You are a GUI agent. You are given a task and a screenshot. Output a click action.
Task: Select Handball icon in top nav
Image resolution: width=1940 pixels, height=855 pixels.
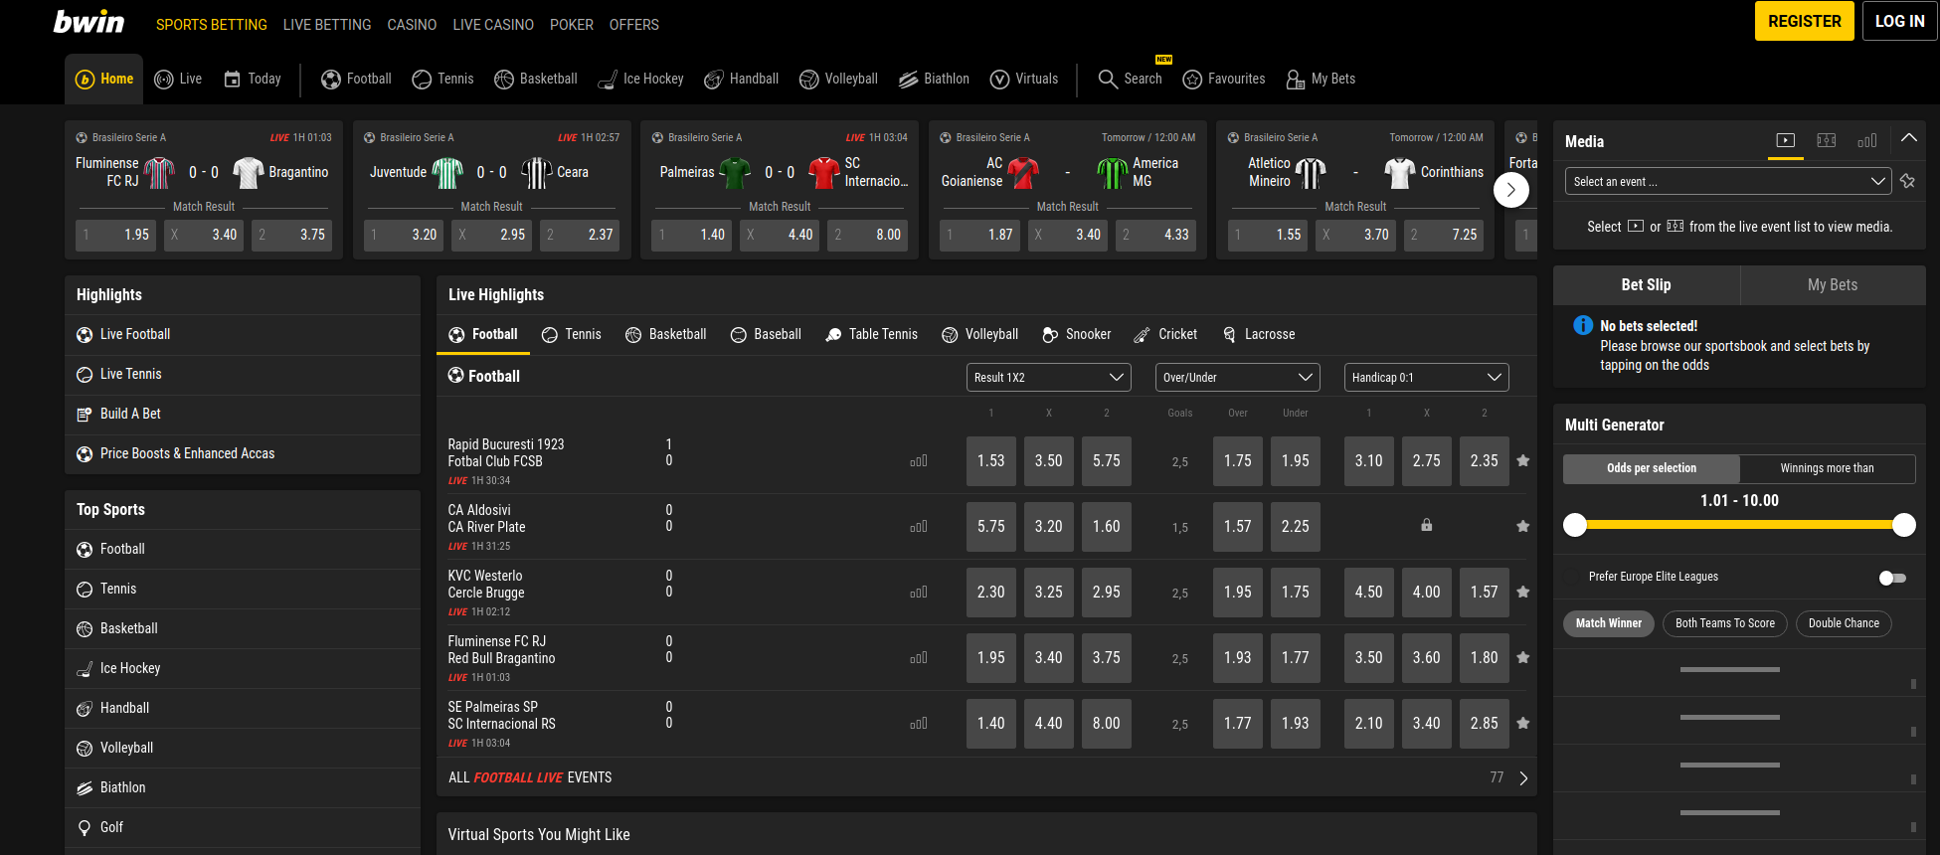point(713,80)
